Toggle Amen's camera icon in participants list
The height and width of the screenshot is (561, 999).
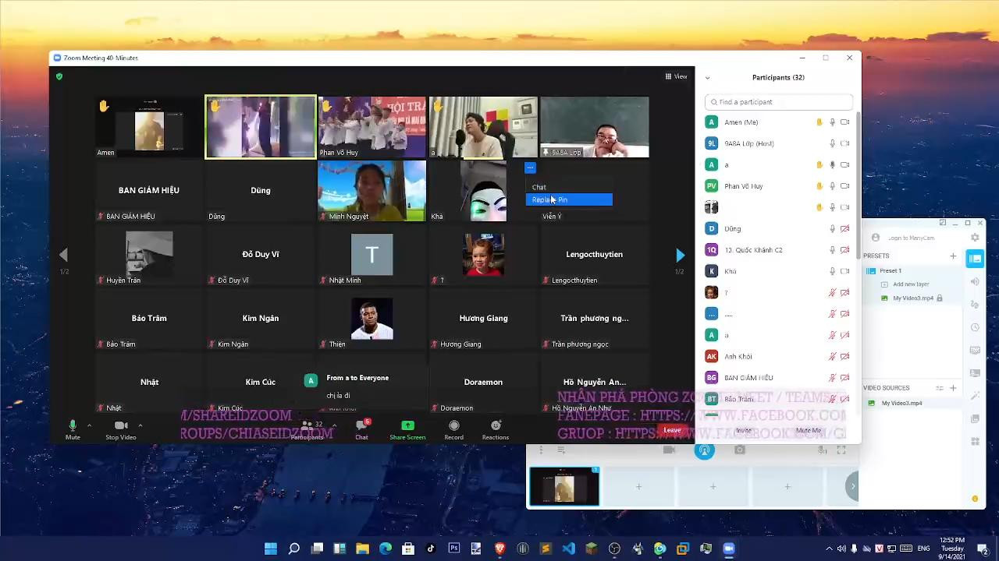844,122
